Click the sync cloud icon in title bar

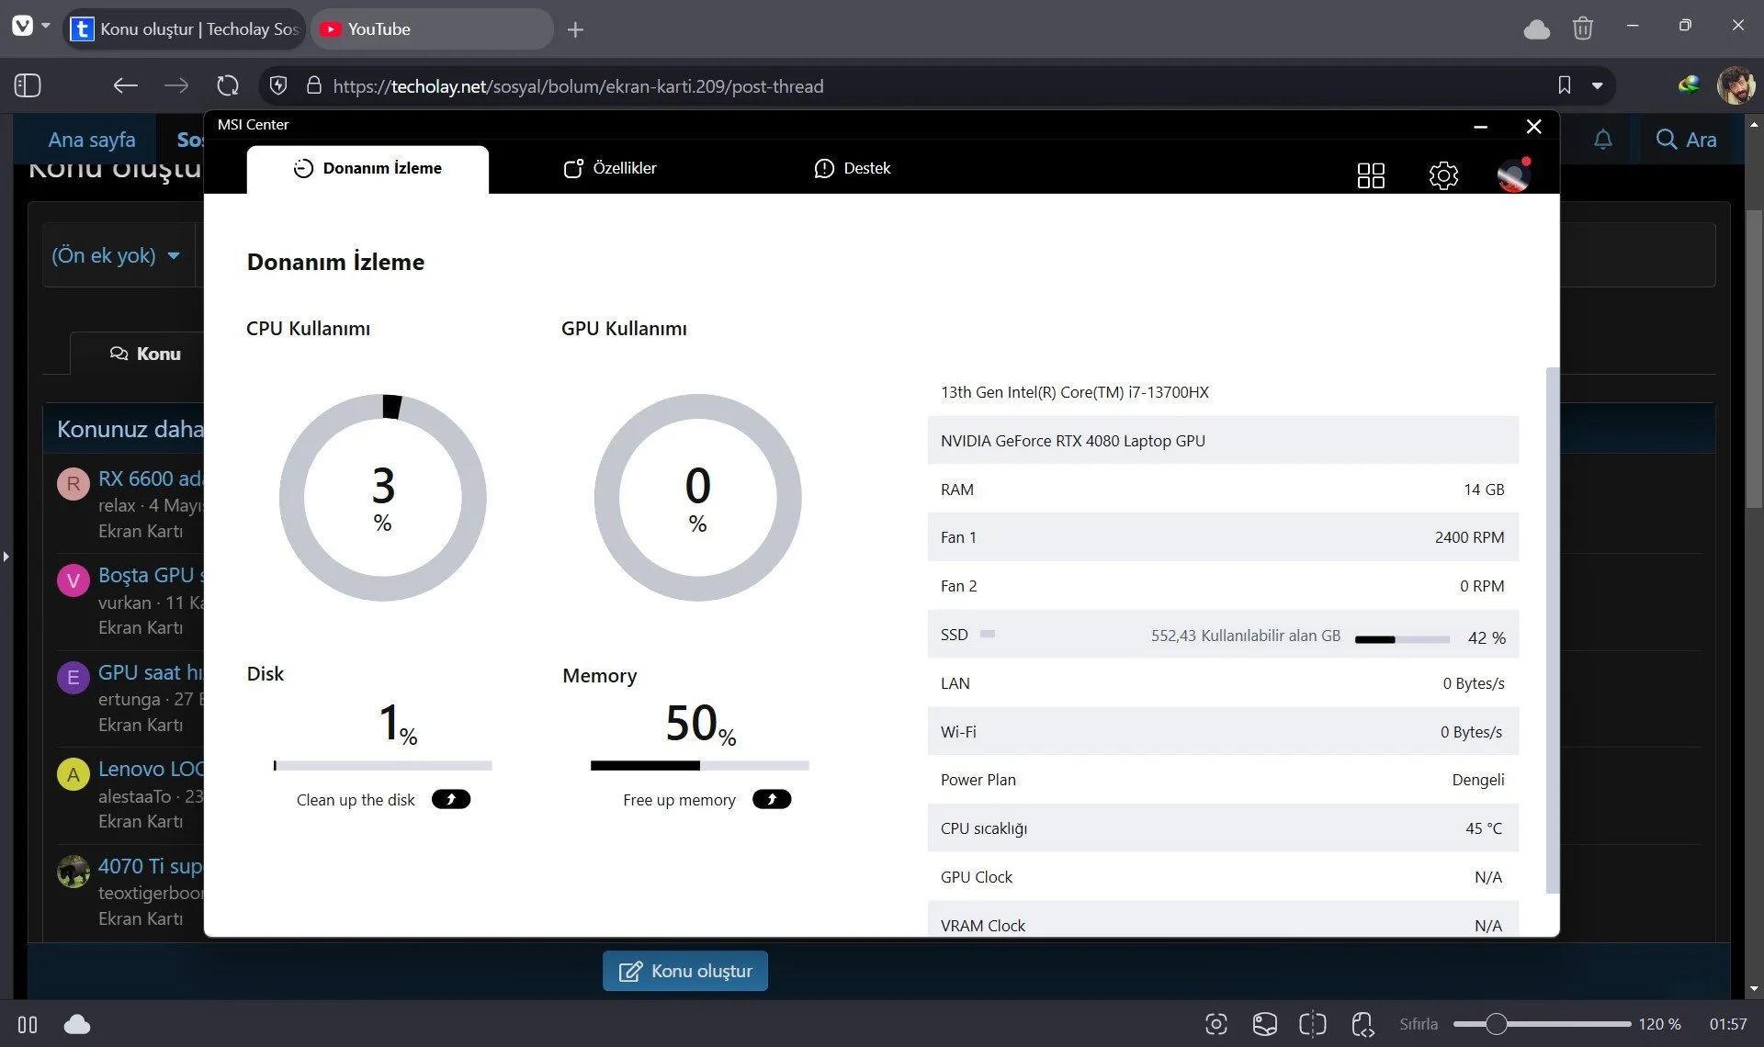click(1537, 29)
